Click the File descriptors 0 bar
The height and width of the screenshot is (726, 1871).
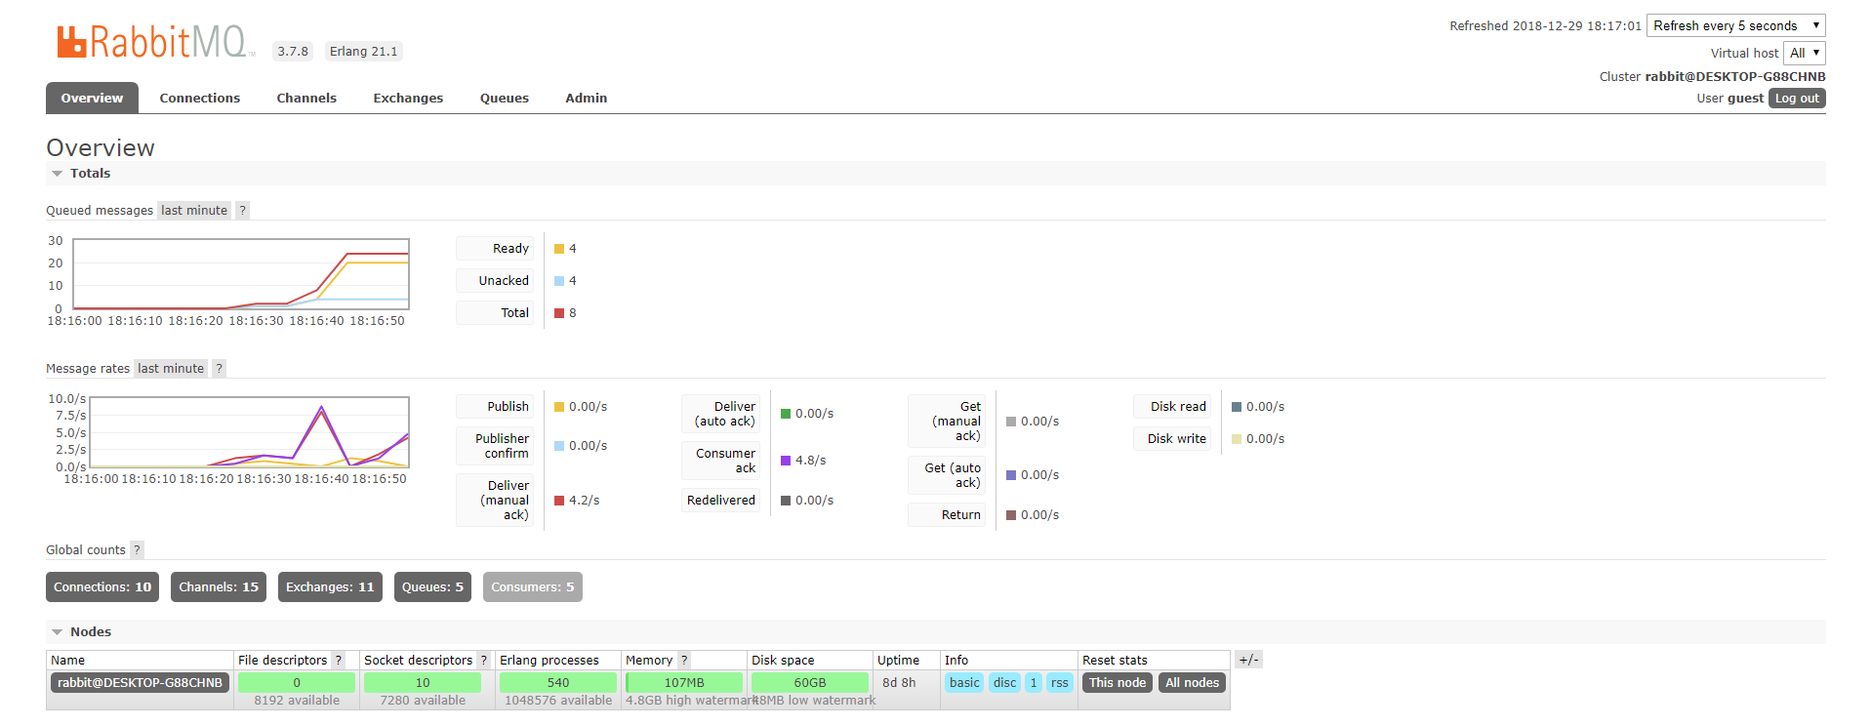(297, 683)
